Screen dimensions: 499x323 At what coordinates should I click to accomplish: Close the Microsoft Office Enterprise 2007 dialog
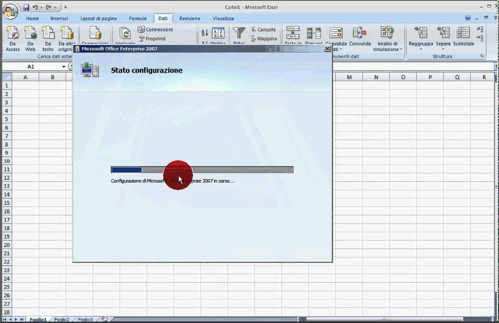coord(327,48)
